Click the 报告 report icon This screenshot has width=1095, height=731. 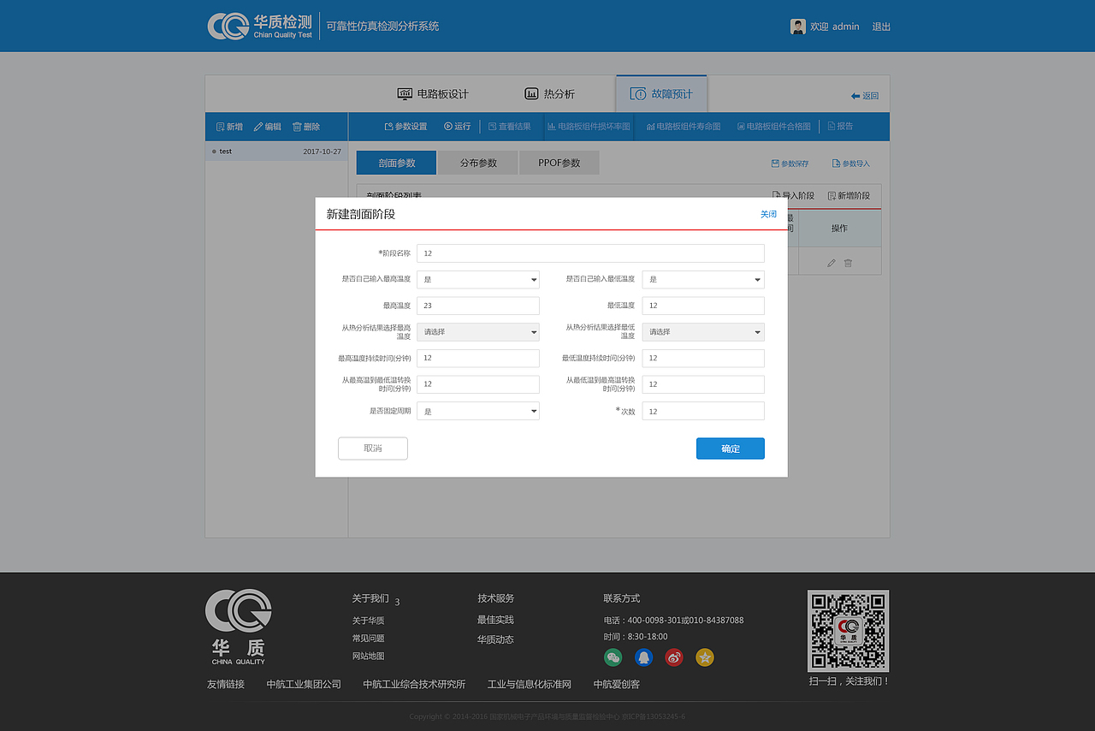tap(832, 127)
